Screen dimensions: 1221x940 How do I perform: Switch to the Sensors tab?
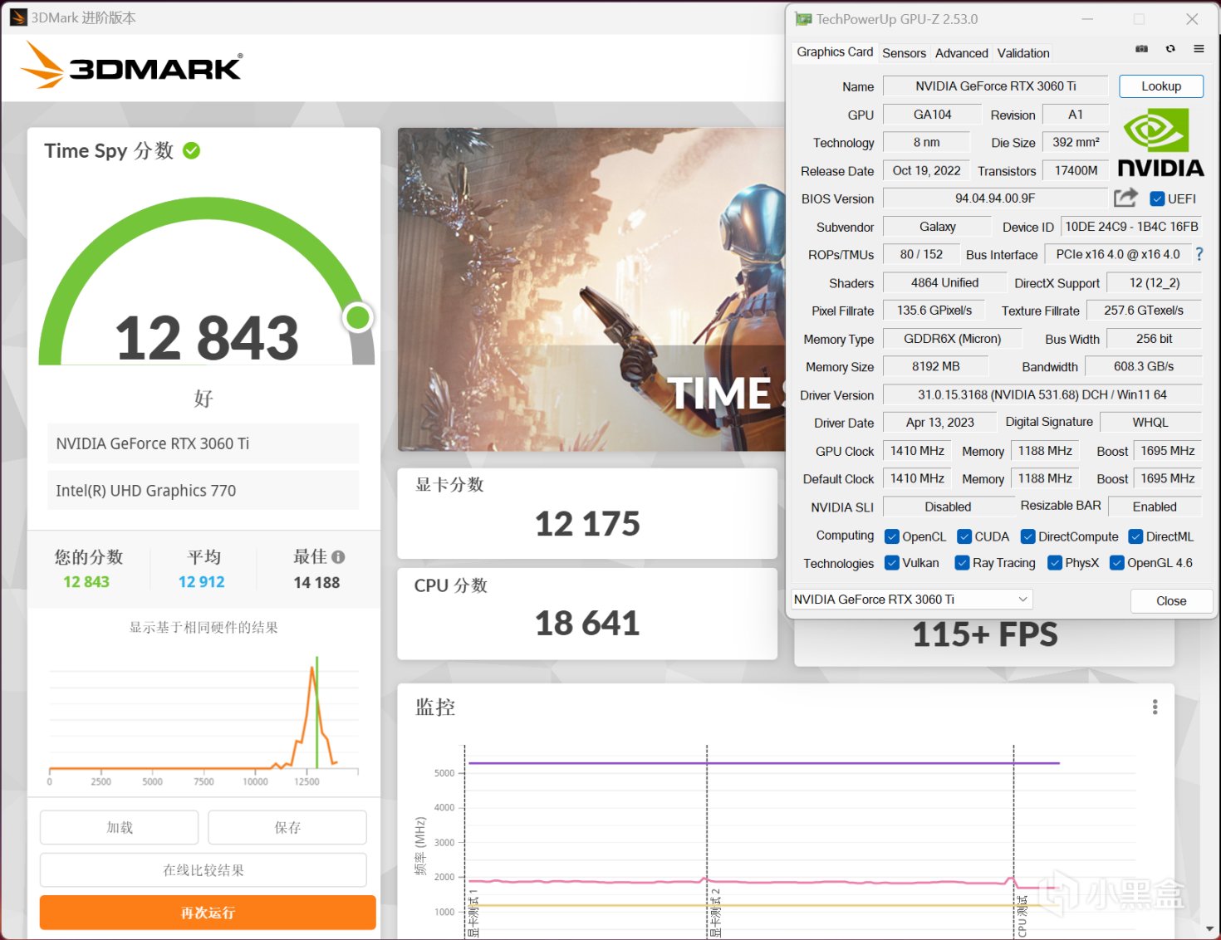(x=904, y=53)
